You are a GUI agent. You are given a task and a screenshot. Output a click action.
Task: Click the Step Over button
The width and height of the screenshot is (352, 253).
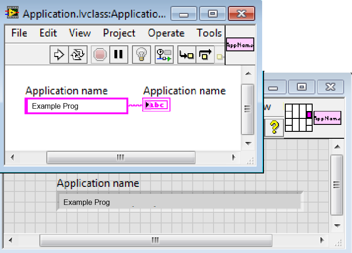tap(205, 55)
